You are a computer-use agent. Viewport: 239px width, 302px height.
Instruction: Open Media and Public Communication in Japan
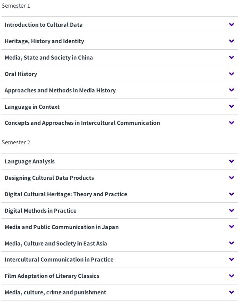[x=119, y=227]
